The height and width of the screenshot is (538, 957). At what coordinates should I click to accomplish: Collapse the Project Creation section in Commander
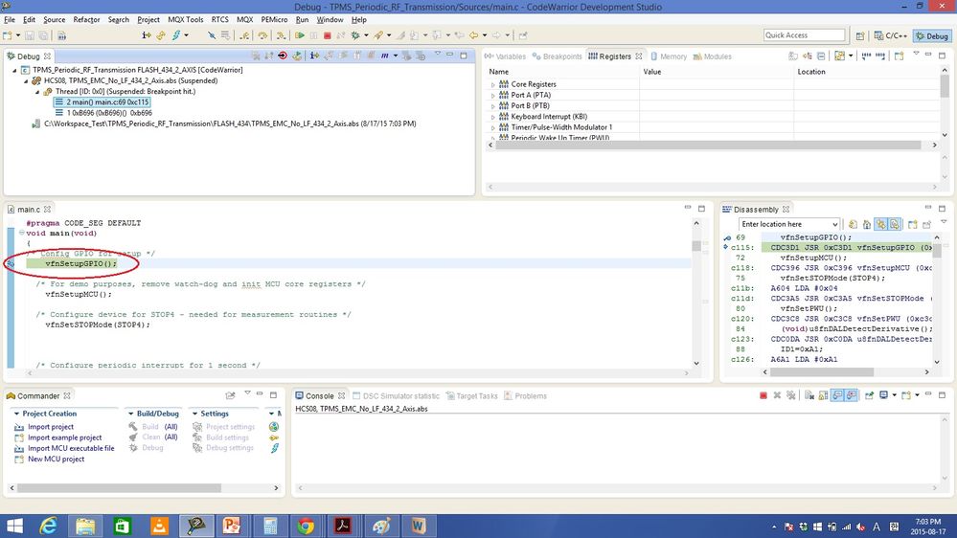[x=16, y=414]
